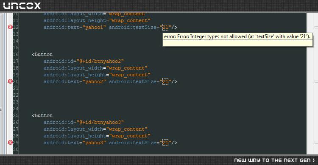Screen dimensions: 318x165
Task: Click the Button tag on line 16
Action: pos(42,54)
